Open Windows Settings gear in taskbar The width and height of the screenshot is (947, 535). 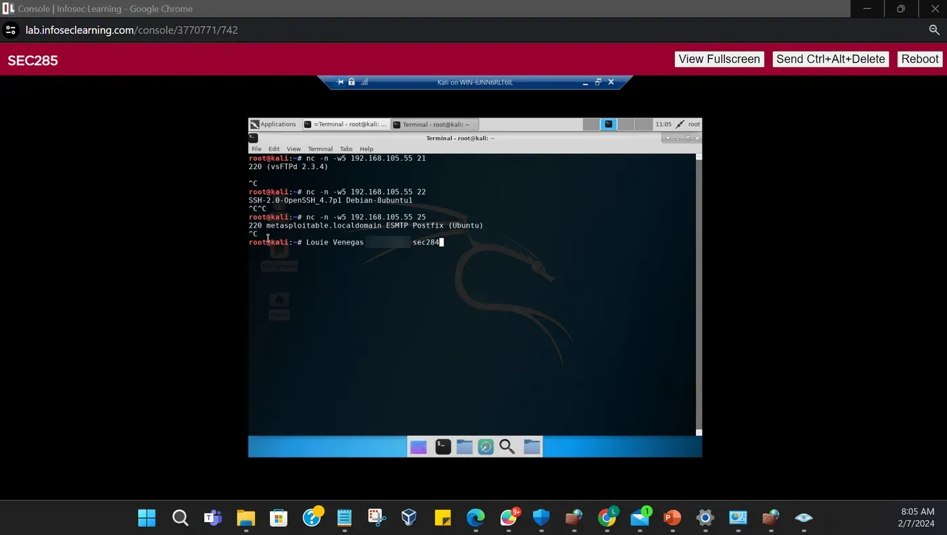705,518
